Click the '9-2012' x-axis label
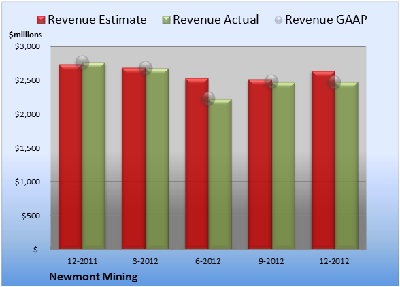The image size is (400, 287). pyautogui.click(x=271, y=261)
